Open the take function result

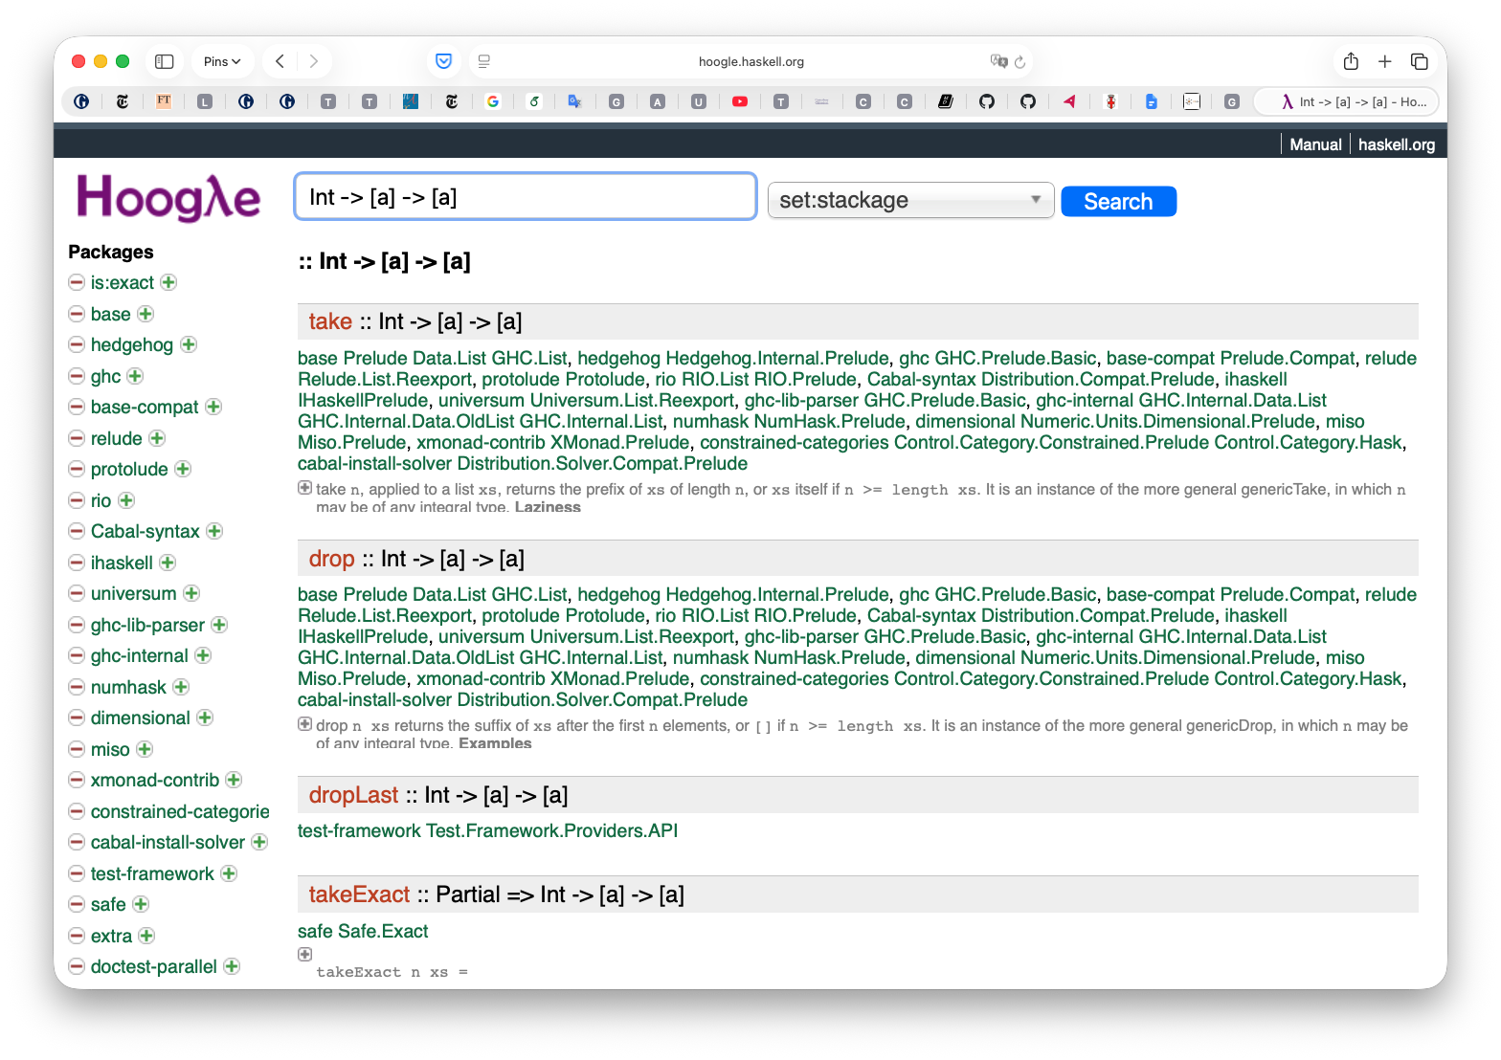(x=330, y=321)
